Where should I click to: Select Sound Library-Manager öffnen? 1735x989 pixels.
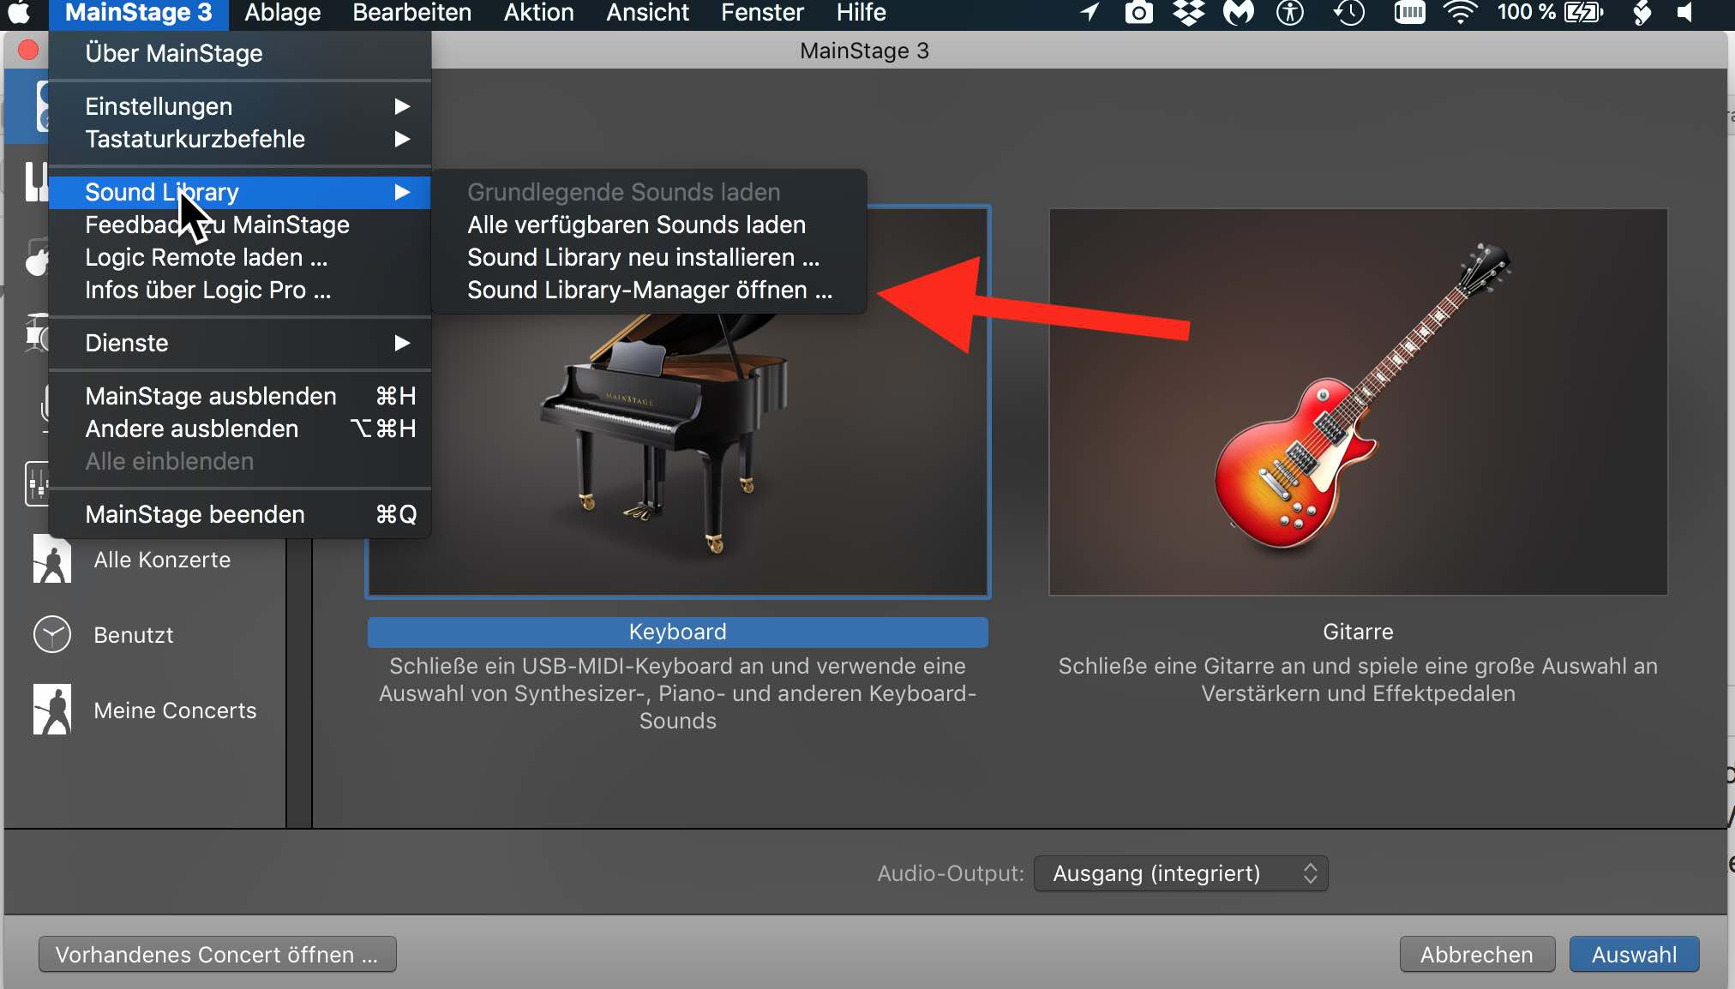[x=649, y=291]
